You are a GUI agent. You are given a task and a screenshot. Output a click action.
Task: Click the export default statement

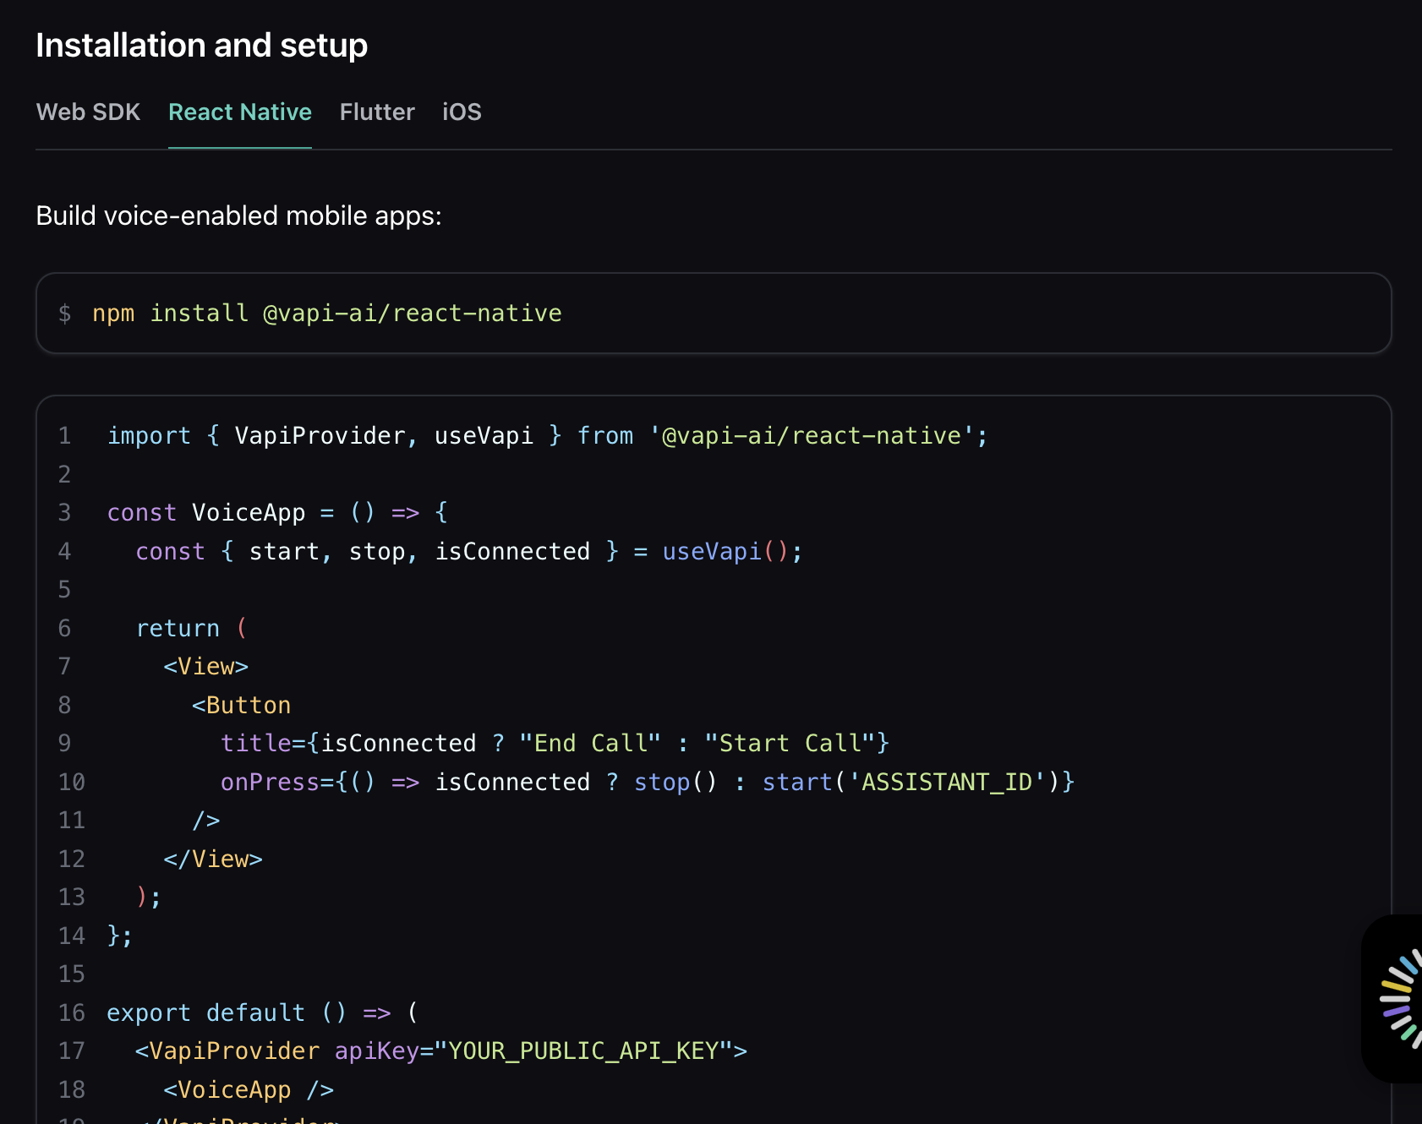tap(205, 1012)
